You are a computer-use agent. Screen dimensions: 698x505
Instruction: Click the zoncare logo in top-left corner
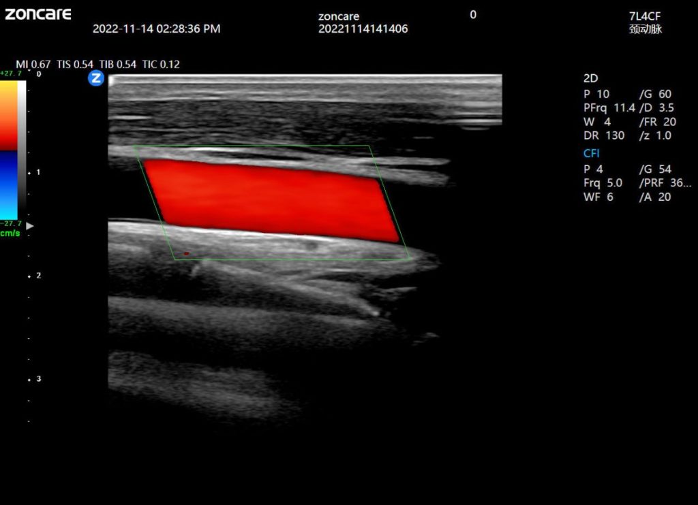pyautogui.click(x=37, y=14)
